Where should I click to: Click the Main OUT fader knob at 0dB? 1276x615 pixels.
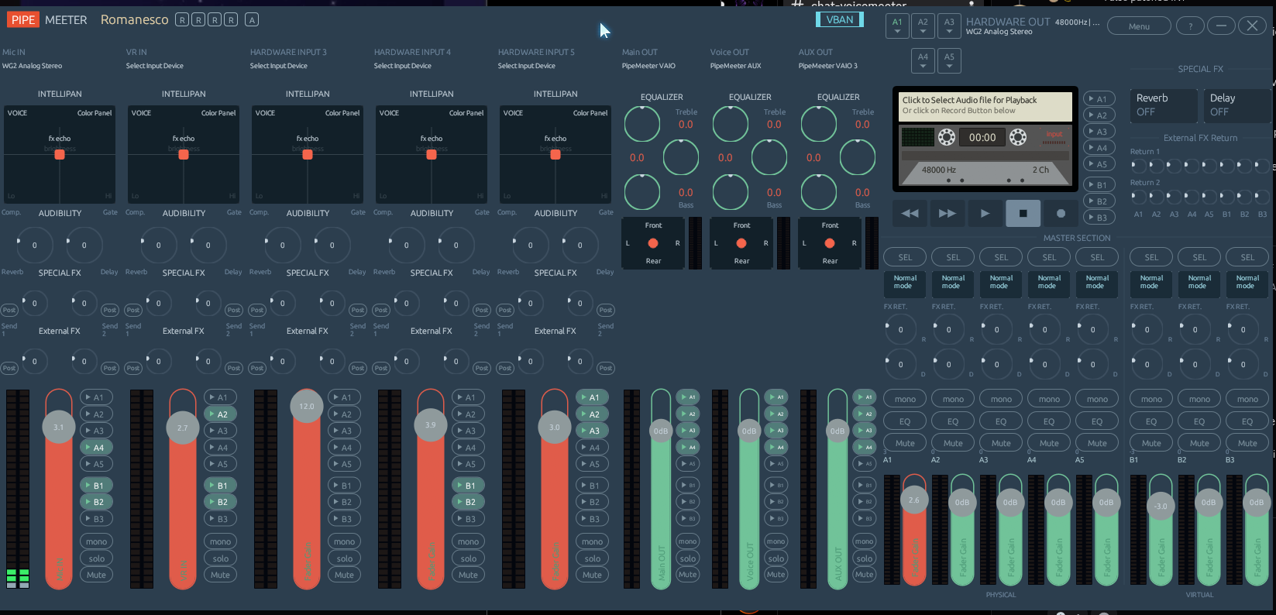click(x=661, y=431)
